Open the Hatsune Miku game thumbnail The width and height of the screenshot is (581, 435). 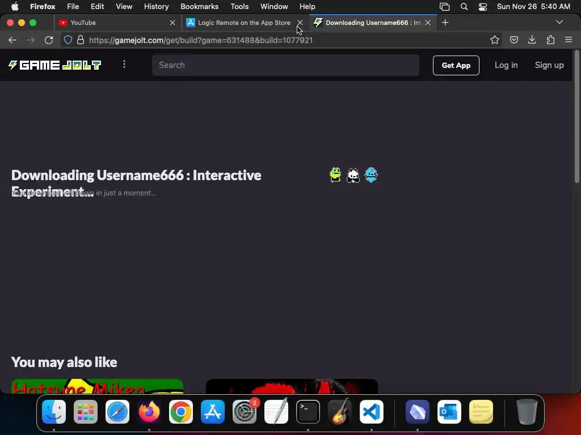98,386
